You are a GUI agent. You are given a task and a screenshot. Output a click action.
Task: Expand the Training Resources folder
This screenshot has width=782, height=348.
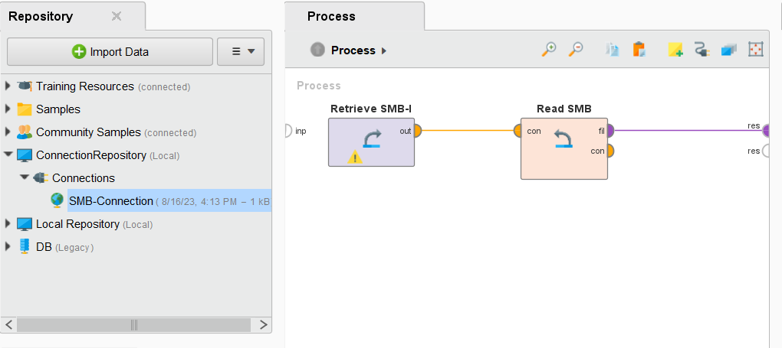pyautogui.click(x=8, y=86)
